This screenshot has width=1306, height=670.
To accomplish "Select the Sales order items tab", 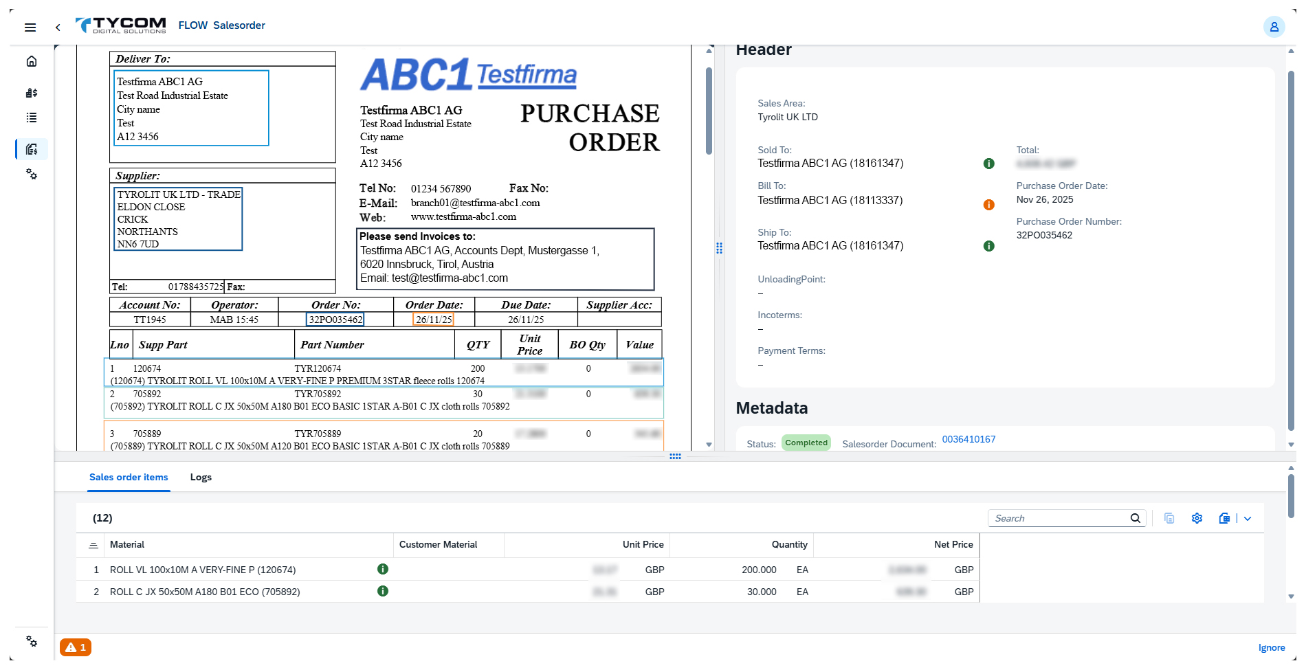I will [x=129, y=477].
